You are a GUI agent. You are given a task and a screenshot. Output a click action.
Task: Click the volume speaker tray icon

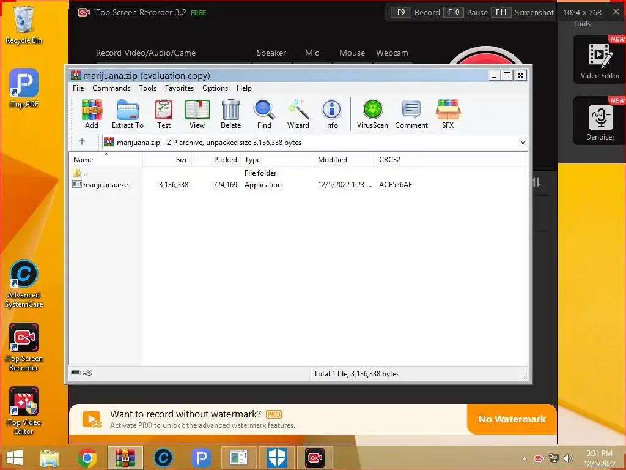pyautogui.click(x=569, y=458)
